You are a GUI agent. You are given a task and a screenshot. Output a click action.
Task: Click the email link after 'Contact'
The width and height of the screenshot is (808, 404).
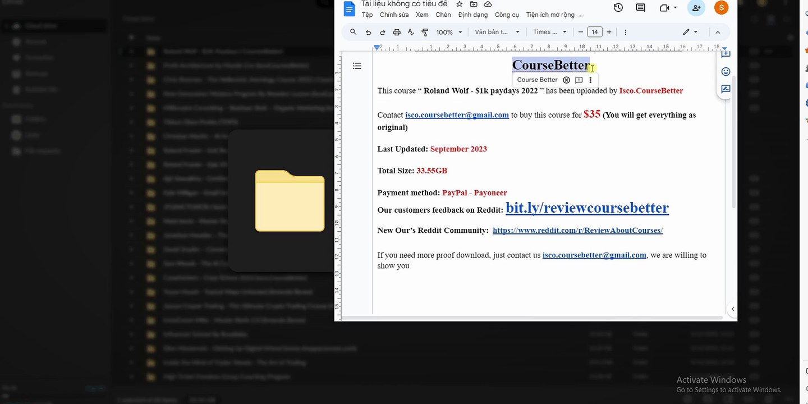457,115
